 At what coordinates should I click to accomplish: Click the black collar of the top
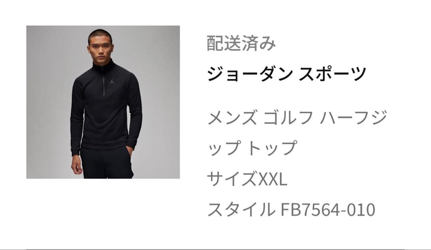(x=104, y=66)
